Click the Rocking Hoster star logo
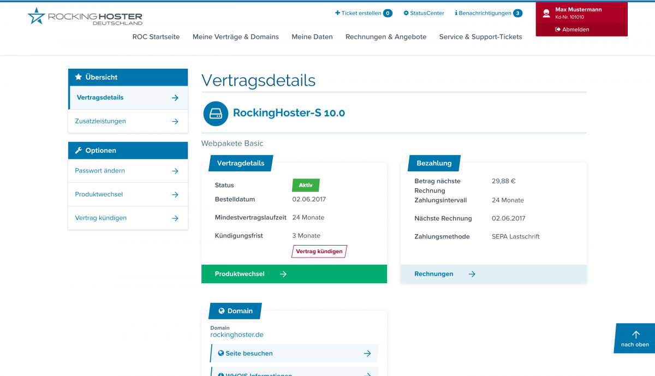655x376 pixels. [37, 16]
